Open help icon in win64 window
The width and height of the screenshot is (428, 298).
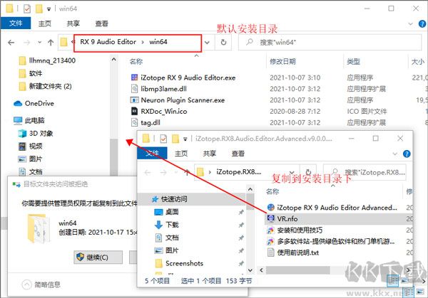pyautogui.click(x=422, y=24)
